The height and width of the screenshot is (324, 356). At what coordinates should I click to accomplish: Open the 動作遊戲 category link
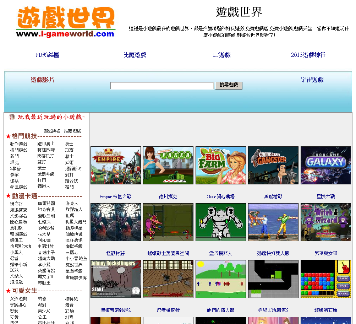(x=18, y=144)
